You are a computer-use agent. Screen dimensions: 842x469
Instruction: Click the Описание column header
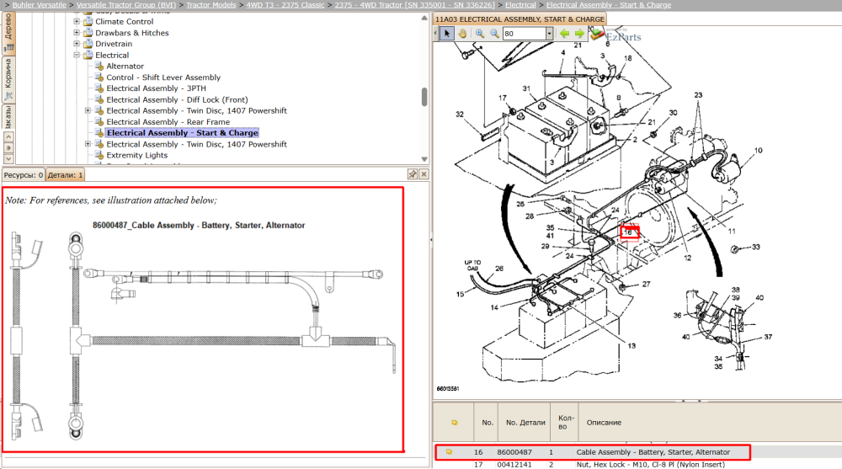(604, 422)
